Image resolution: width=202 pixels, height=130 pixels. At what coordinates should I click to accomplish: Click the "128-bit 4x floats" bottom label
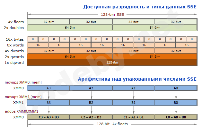point(112,124)
